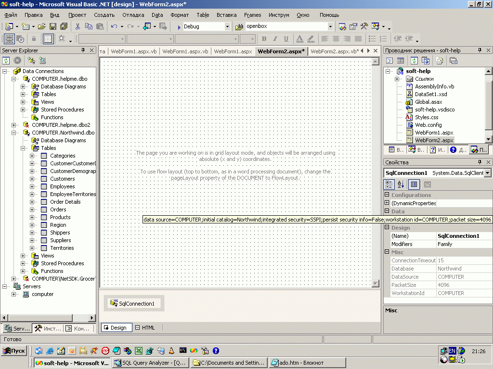Click the Properties icon in Solution Explorer toolbar
The width and height of the screenshot is (493, 369).
(453, 61)
